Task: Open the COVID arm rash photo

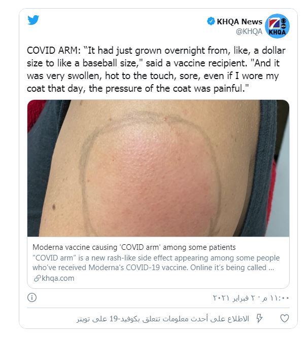Action: tap(158, 168)
